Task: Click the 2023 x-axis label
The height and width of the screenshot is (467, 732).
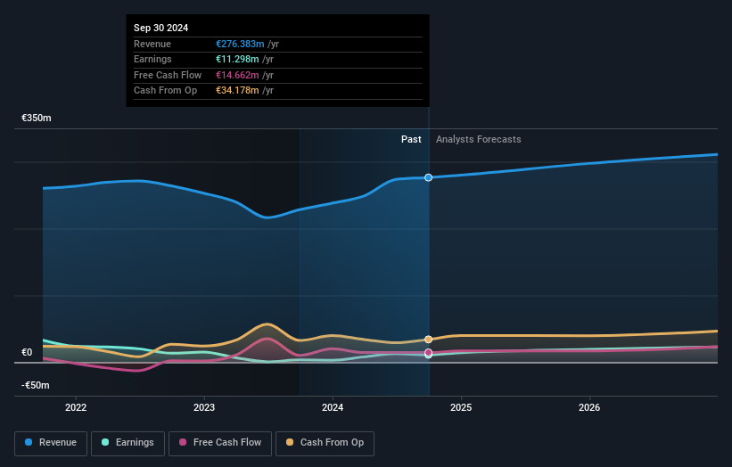Action: tap(204, 408)
